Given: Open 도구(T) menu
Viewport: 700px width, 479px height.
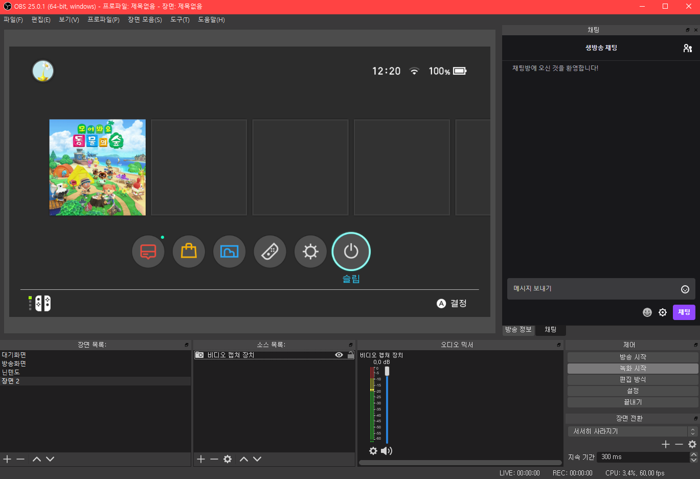Looking at the screenshot, I should pos(180,20).
